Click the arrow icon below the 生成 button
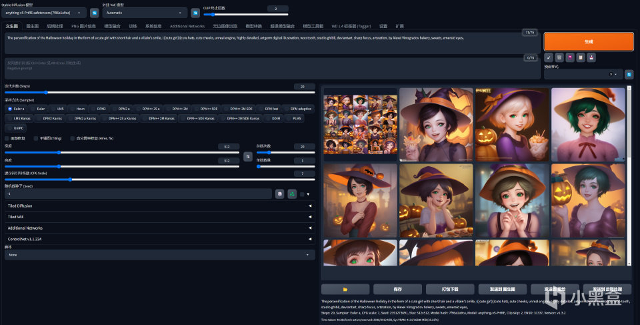Screen dimensions: 640x325 click(549, 57)
